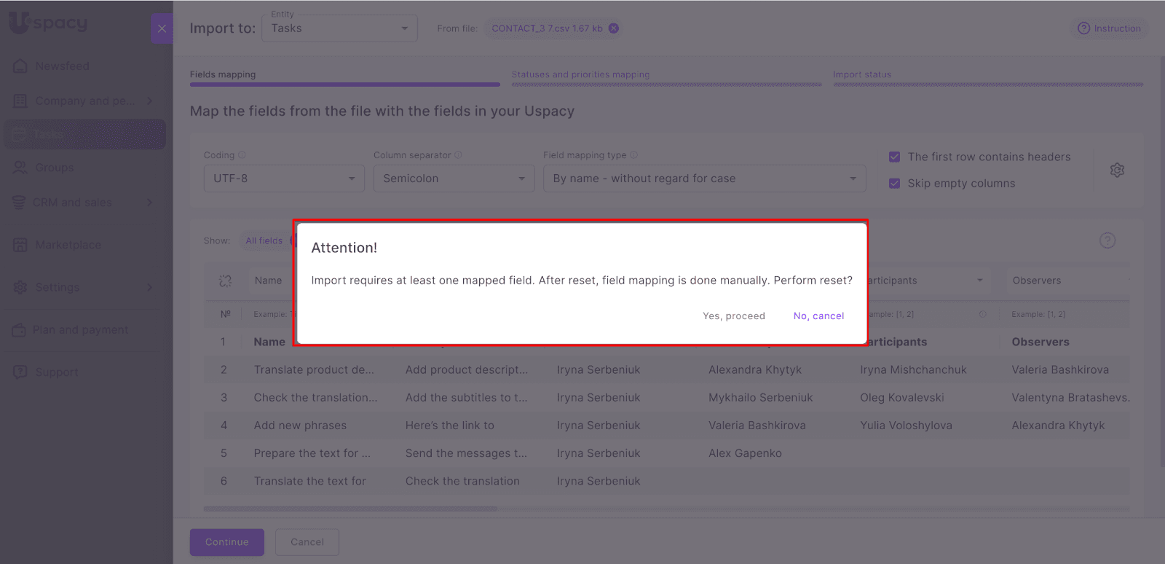
Task: Open the Column separator Semicolon dropdown
Action: 454,179
